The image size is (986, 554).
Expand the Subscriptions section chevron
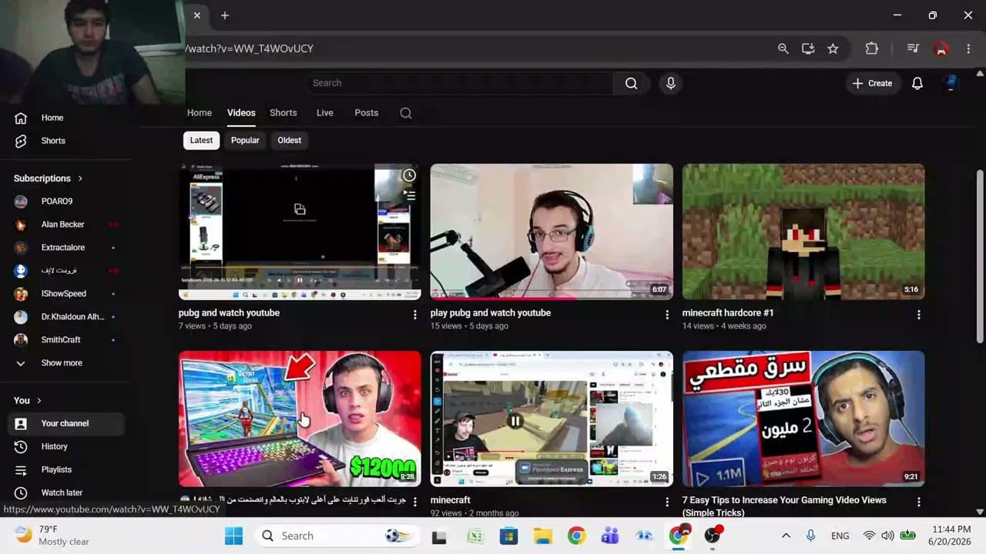(80, 179)
